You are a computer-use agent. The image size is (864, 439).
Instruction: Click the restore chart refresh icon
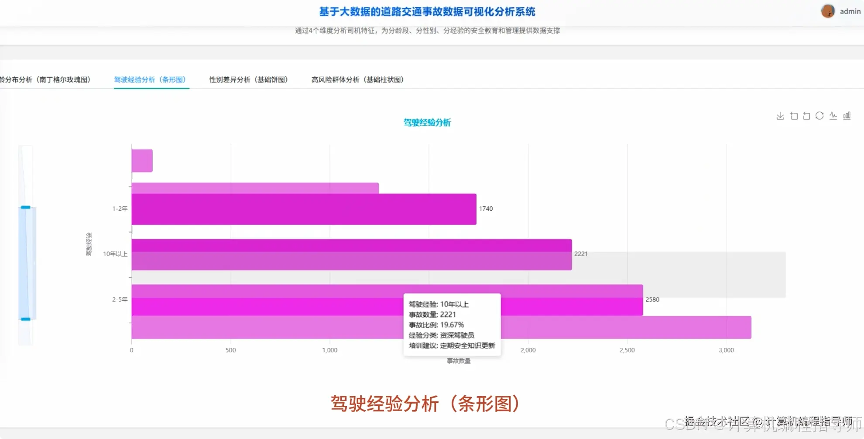pyautogui.click(x=819, y=116)
